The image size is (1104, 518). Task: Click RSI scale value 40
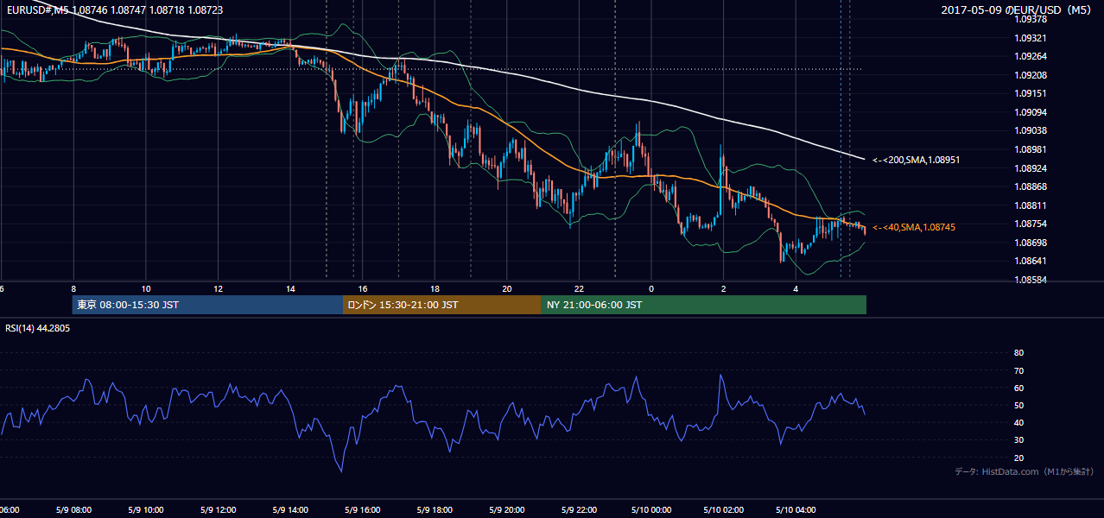point(1018,422)
